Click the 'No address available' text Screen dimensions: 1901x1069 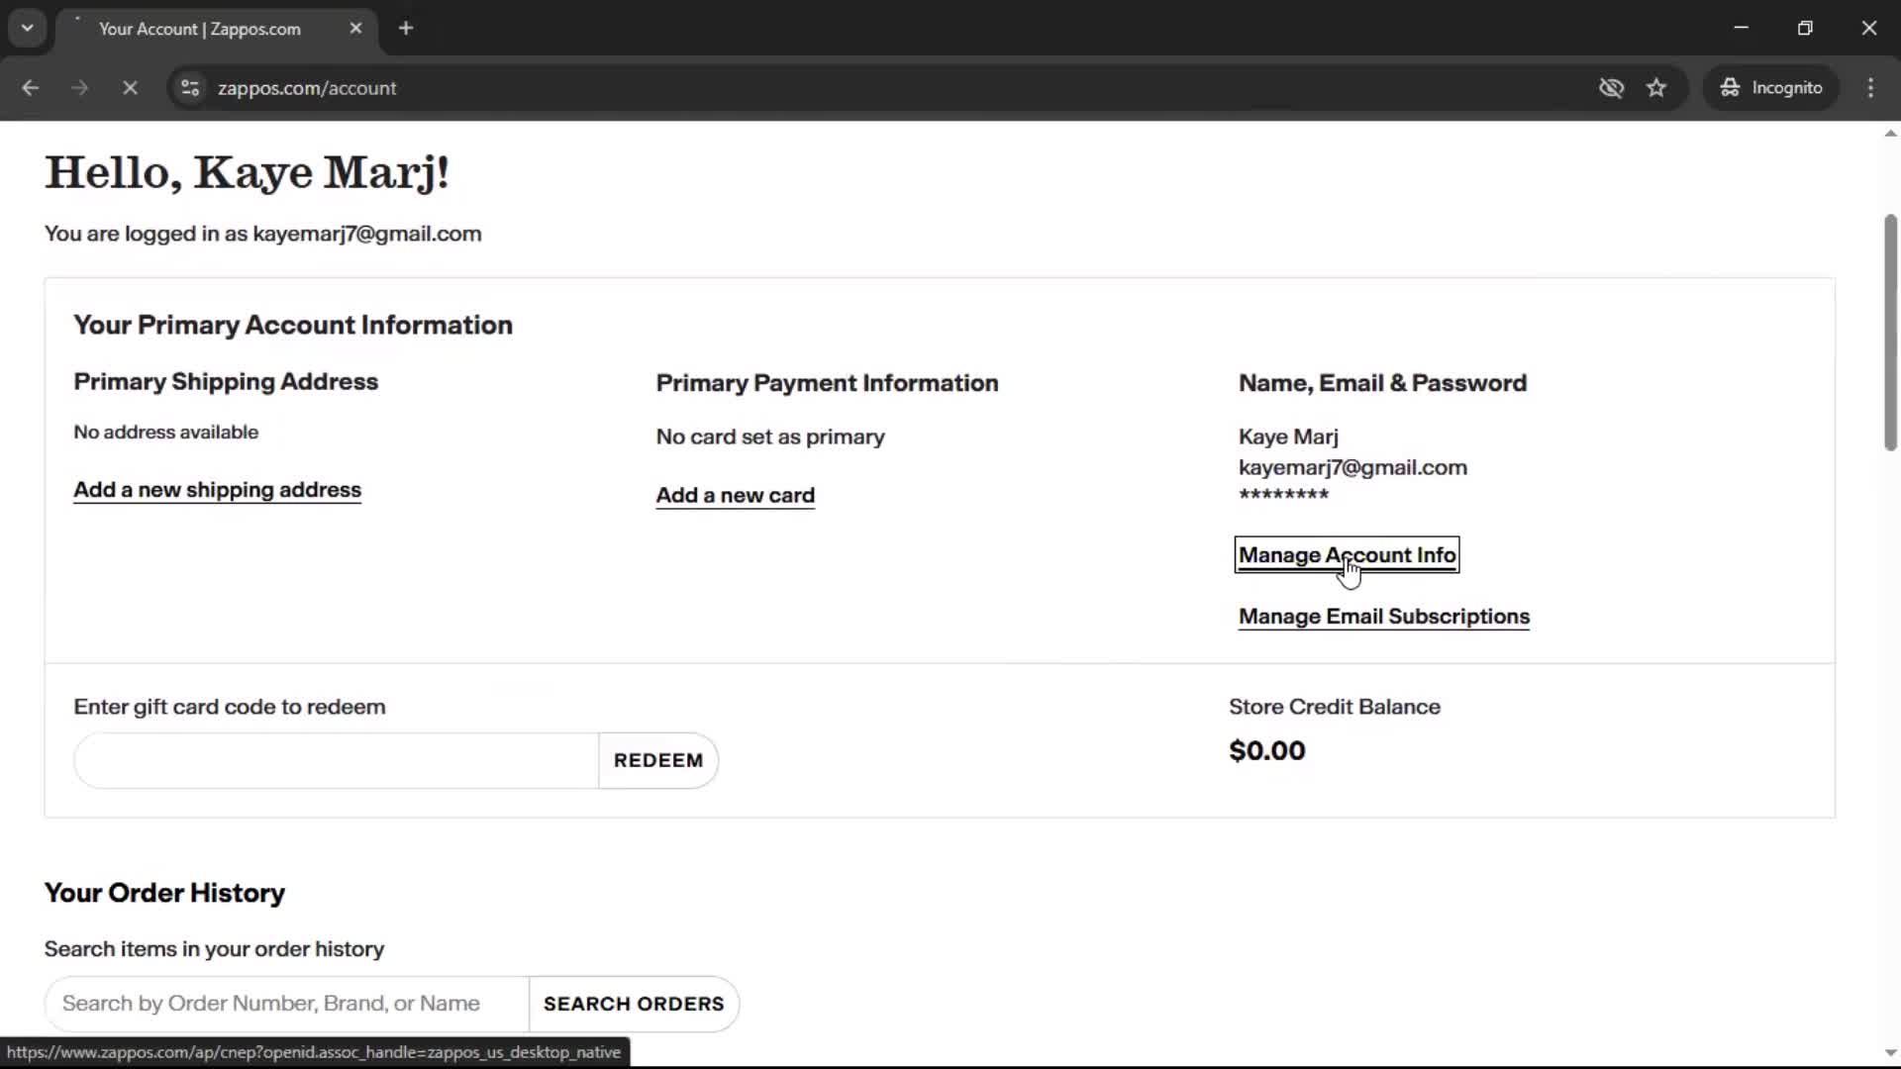165,433
